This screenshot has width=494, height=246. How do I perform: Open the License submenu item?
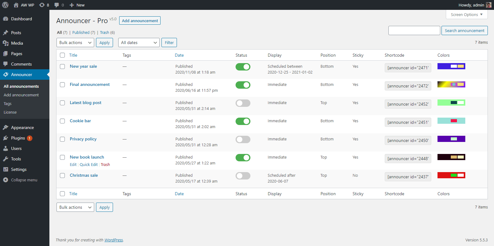[10, 112]
